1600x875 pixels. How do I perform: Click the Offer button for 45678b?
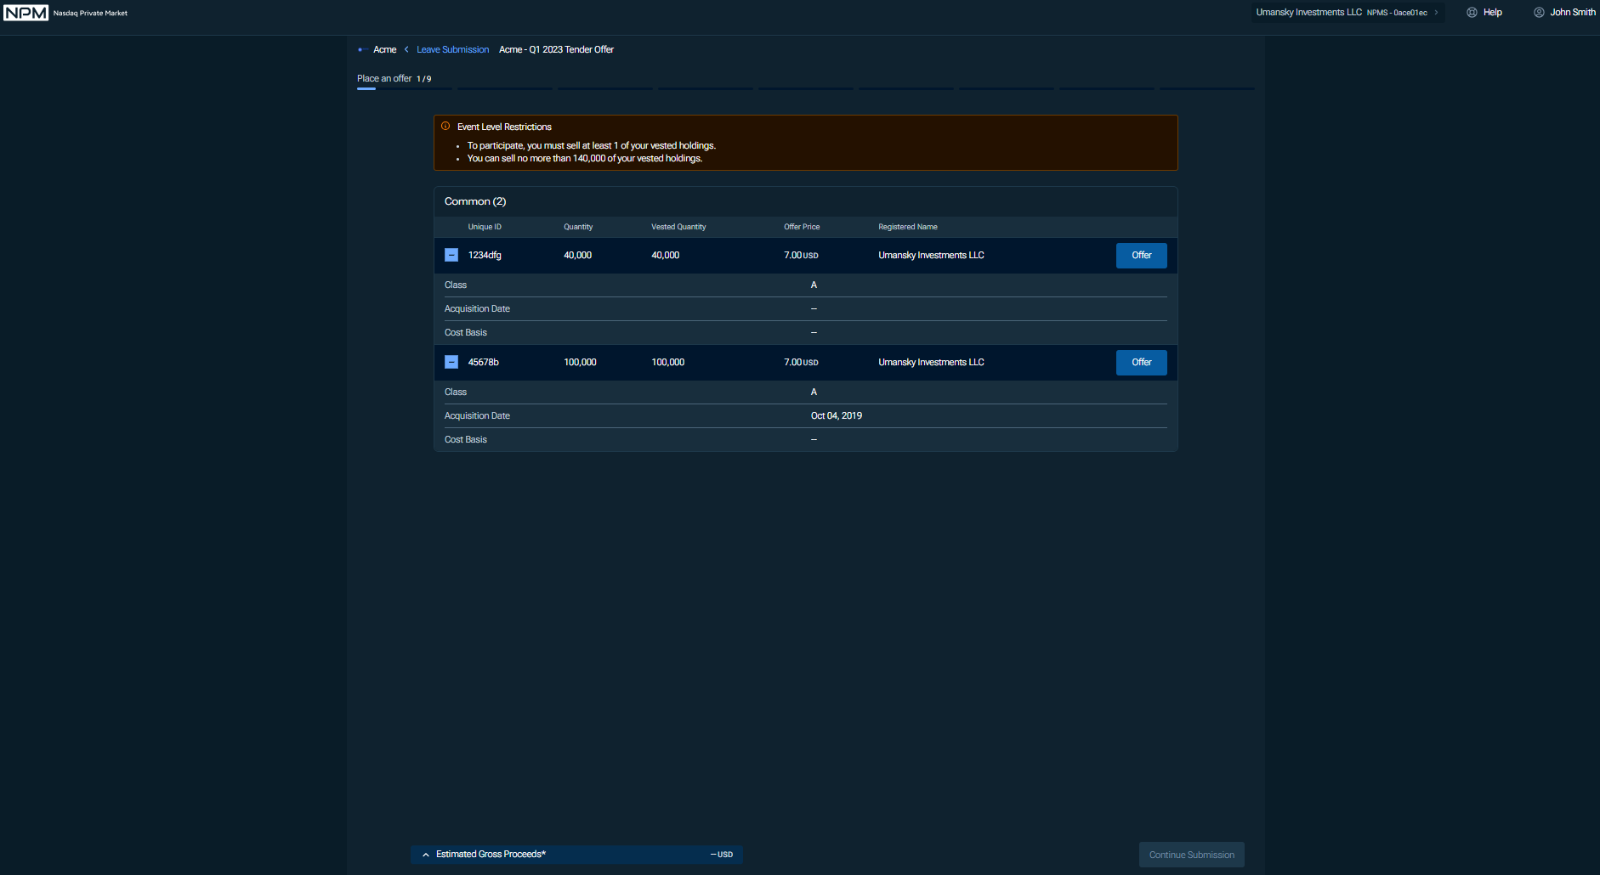click(1141, 363)
